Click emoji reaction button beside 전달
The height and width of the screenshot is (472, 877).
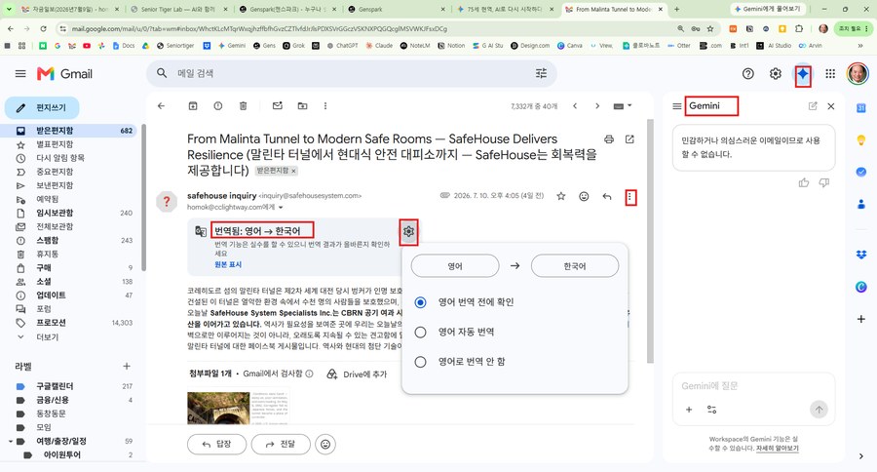pyautogui.click(x=325, y=444)
